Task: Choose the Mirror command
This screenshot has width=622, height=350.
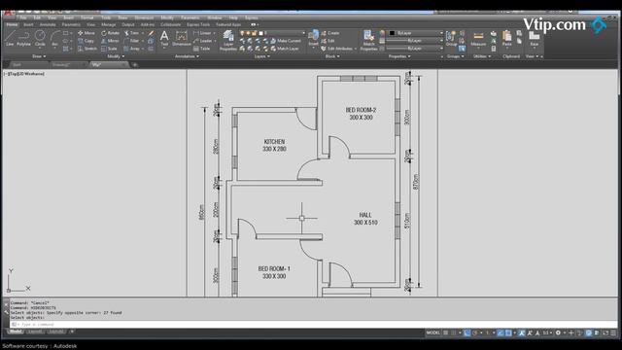Action: pyautogui.click(x=110, y=41)
